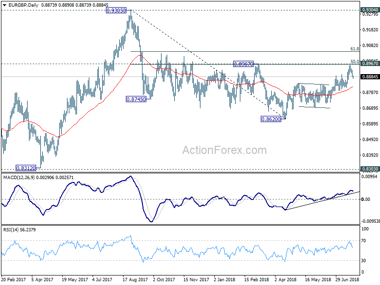Viewport: 380px width, 285px height.
Task: Select the 0.83120 low price label
Action: click(x=26, y=168)
